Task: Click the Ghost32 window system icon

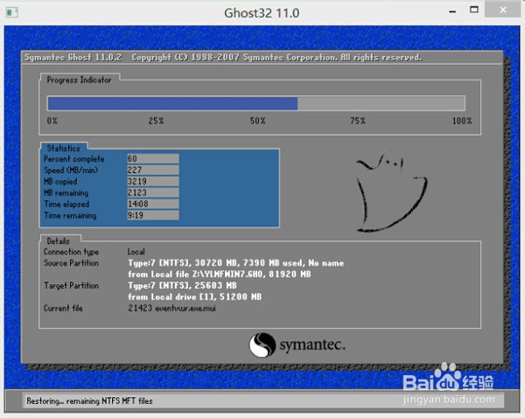Action: click(11, 13)
